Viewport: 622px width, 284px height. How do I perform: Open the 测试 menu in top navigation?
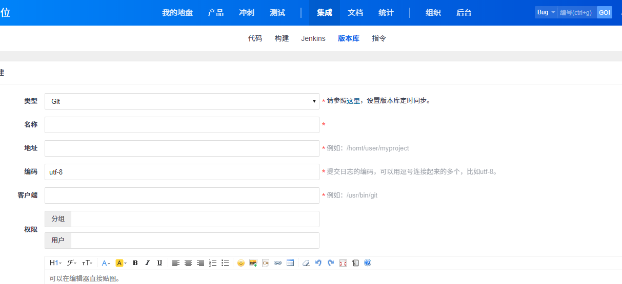click(x=277, y=13)
